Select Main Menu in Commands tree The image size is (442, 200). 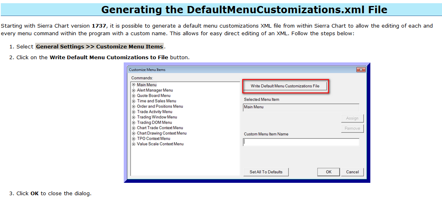point(147,85)
